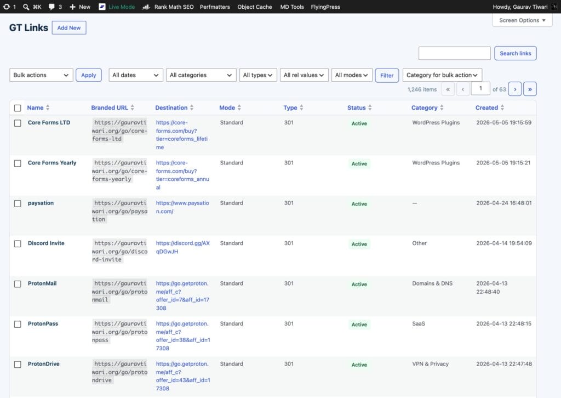Select the ProtonMail row checkbox

[18, 284]
